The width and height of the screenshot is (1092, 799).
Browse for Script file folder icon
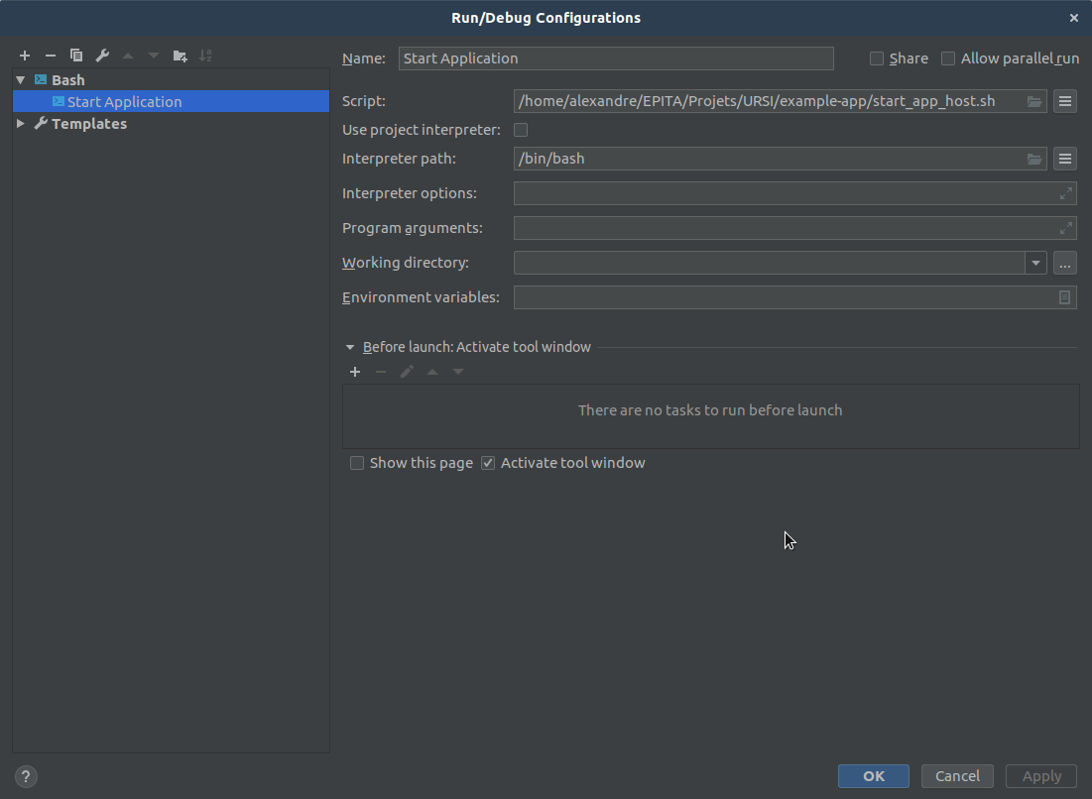point(1034,102)
